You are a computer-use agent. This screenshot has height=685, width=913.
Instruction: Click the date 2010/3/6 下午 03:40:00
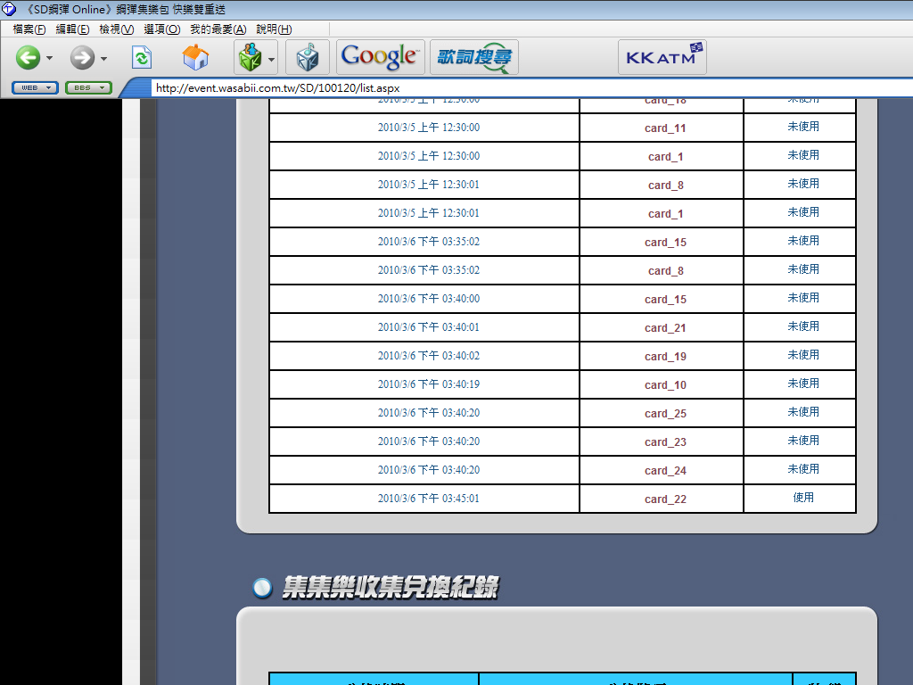[x=429, y=299]
